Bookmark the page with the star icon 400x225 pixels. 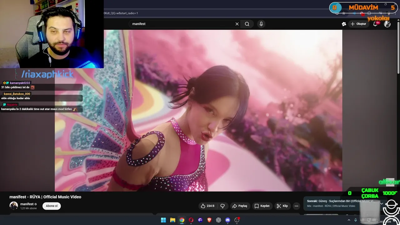[344, 13]
